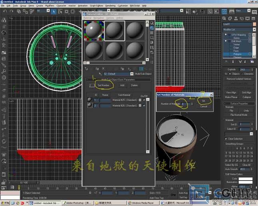Click Set ID spinner arrows

point(252,124)
